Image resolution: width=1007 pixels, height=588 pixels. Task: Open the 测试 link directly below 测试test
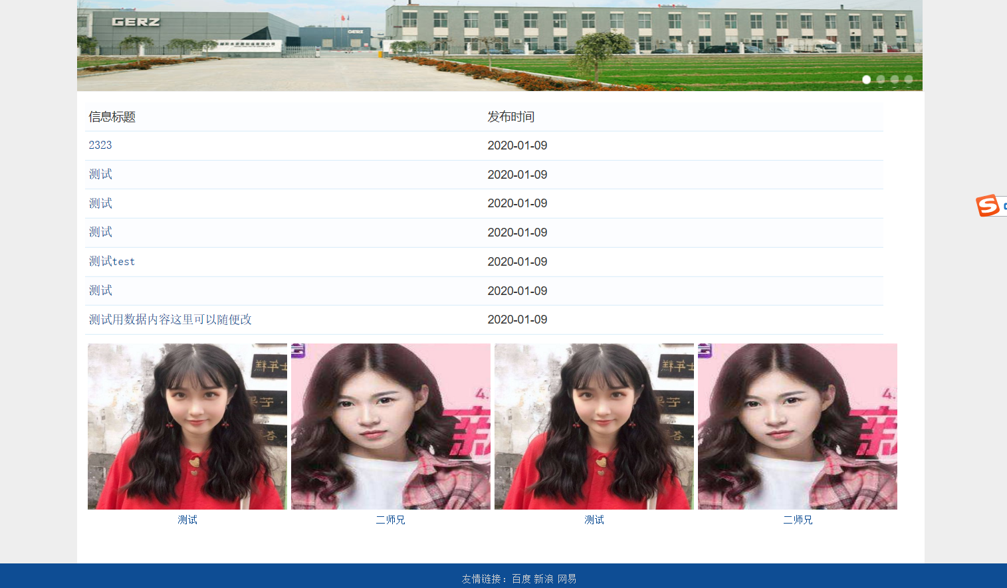pos(100,290)
